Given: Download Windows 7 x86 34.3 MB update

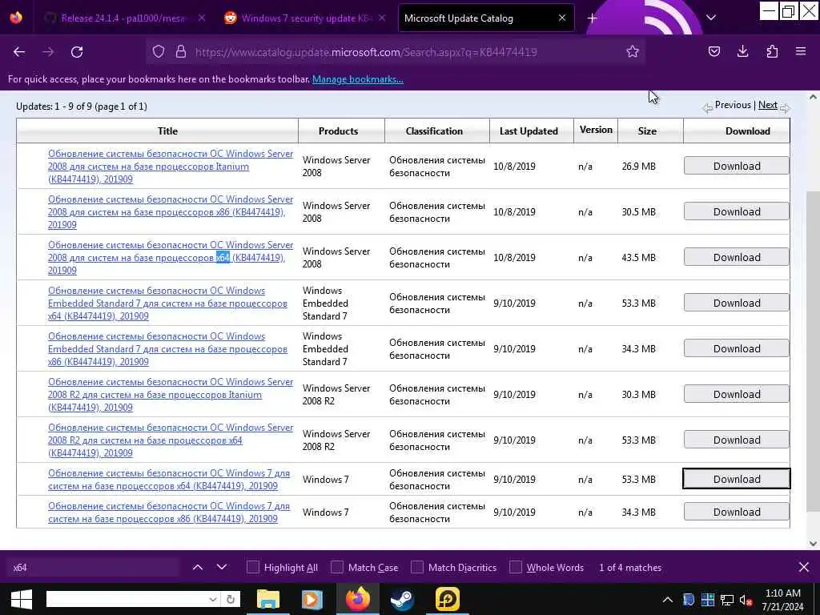Looking at the screenshot, I should [x=737, y=512].
